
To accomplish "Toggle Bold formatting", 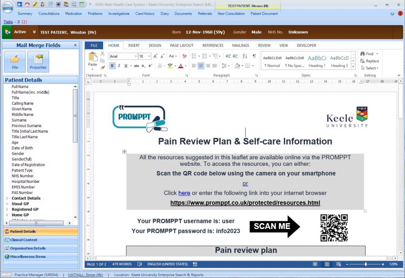I will [112, 66].
